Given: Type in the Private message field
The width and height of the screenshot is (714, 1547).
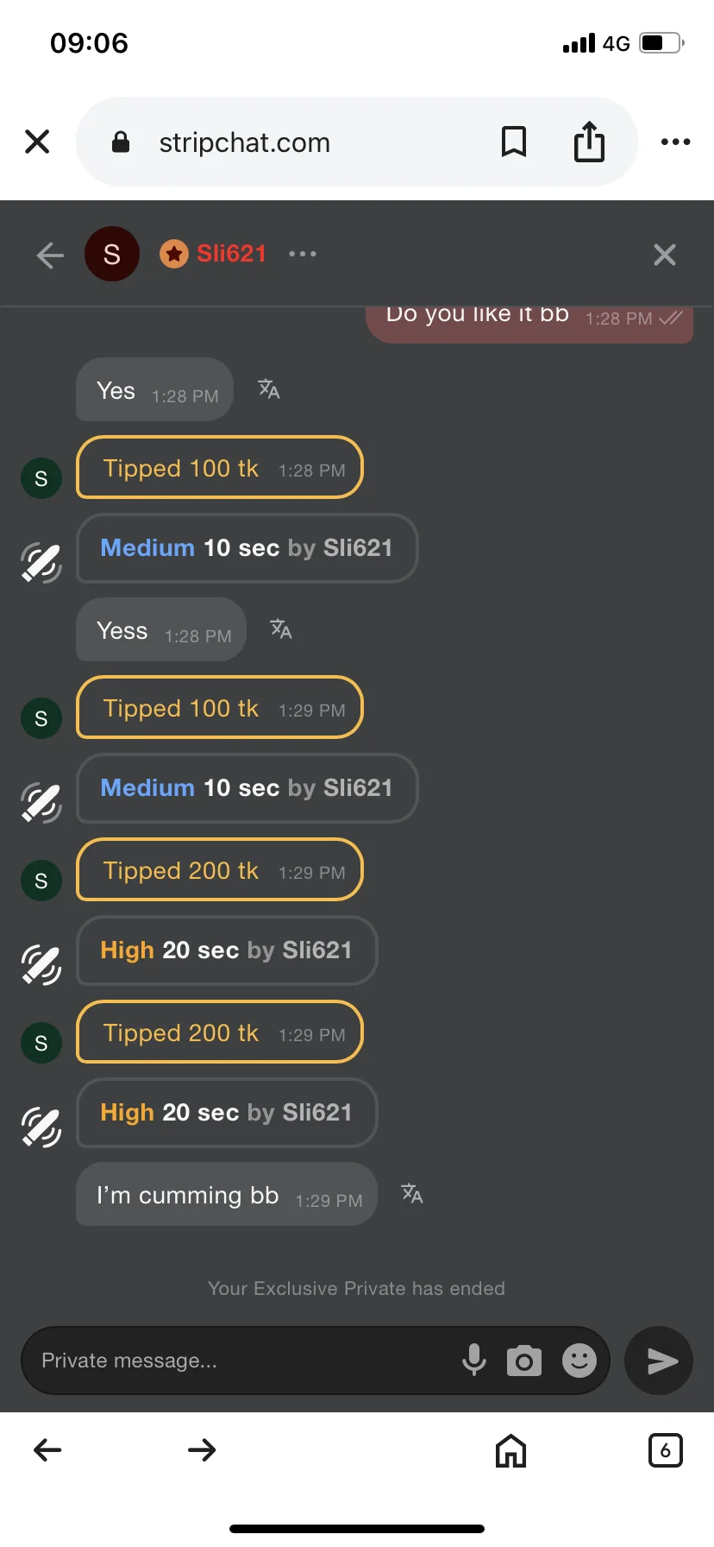Looking at the screenshot, I should (x=241, y=1361).
